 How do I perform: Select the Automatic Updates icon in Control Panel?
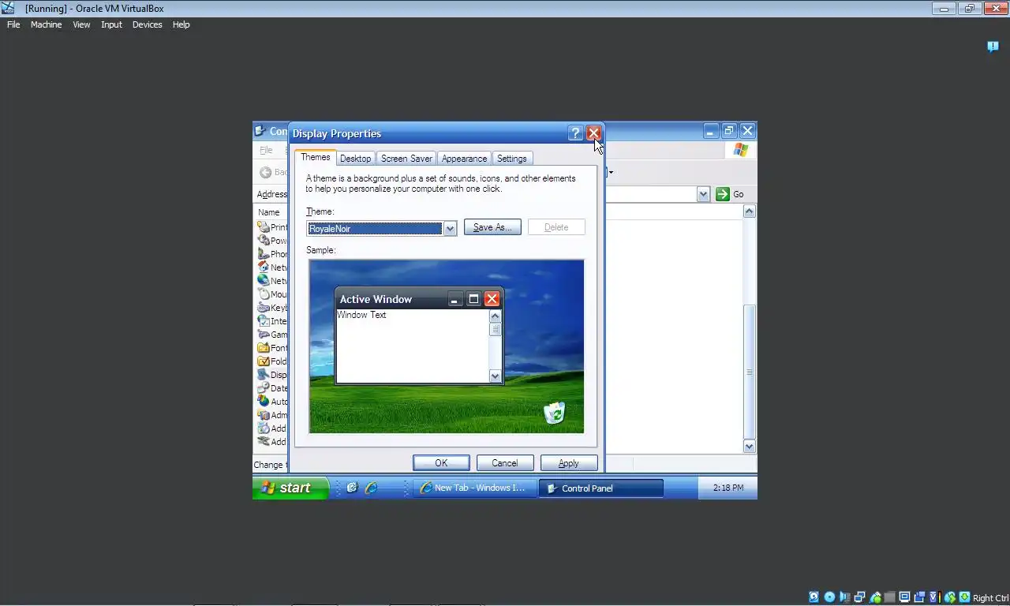click(264, 402)
